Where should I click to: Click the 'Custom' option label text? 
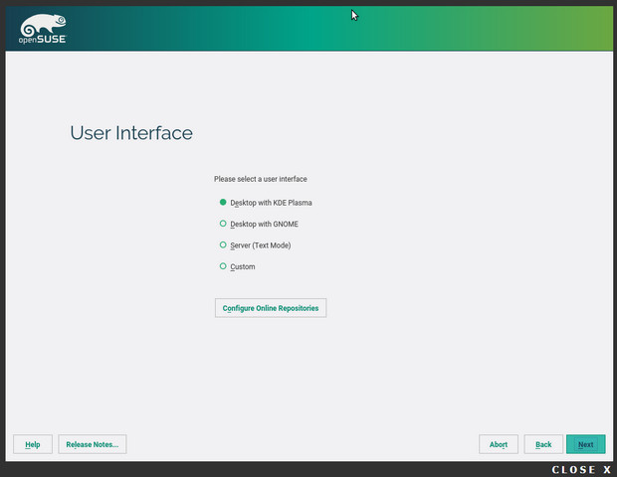[243, 267]
